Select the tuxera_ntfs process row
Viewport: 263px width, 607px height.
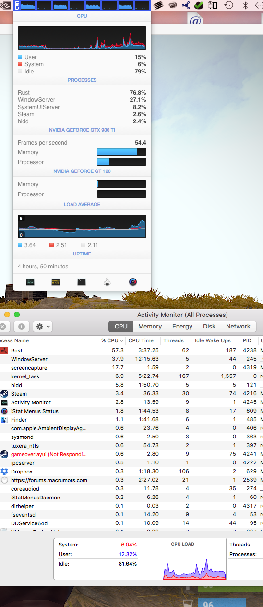(x=131, y=446)
